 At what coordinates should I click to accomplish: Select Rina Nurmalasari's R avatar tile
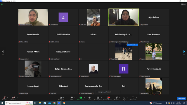(124, 69)
